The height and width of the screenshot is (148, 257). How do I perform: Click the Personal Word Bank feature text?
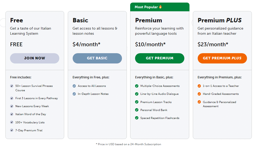pyautogui.click(x=154, y=110)
